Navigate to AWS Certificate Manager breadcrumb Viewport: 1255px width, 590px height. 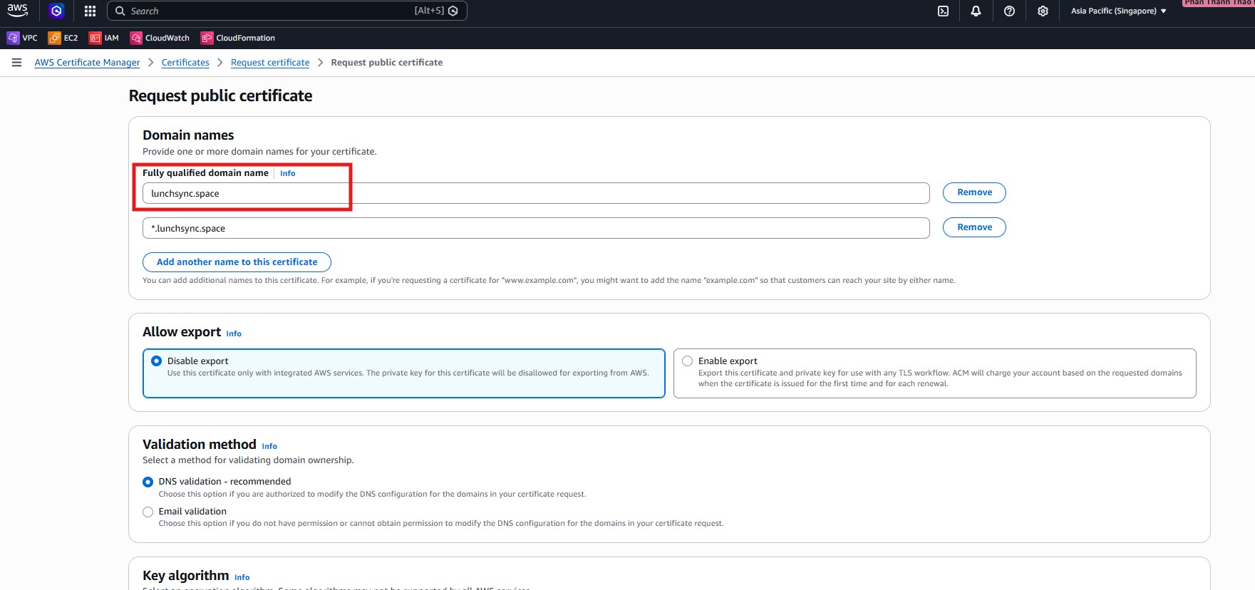coord(87,63)
